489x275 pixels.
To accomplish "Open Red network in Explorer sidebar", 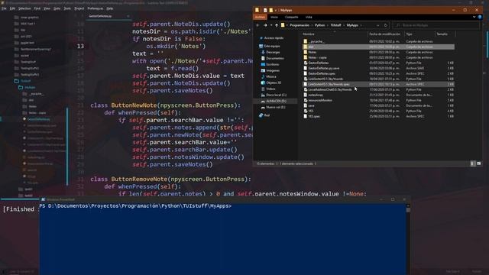I will pos(264,115).
